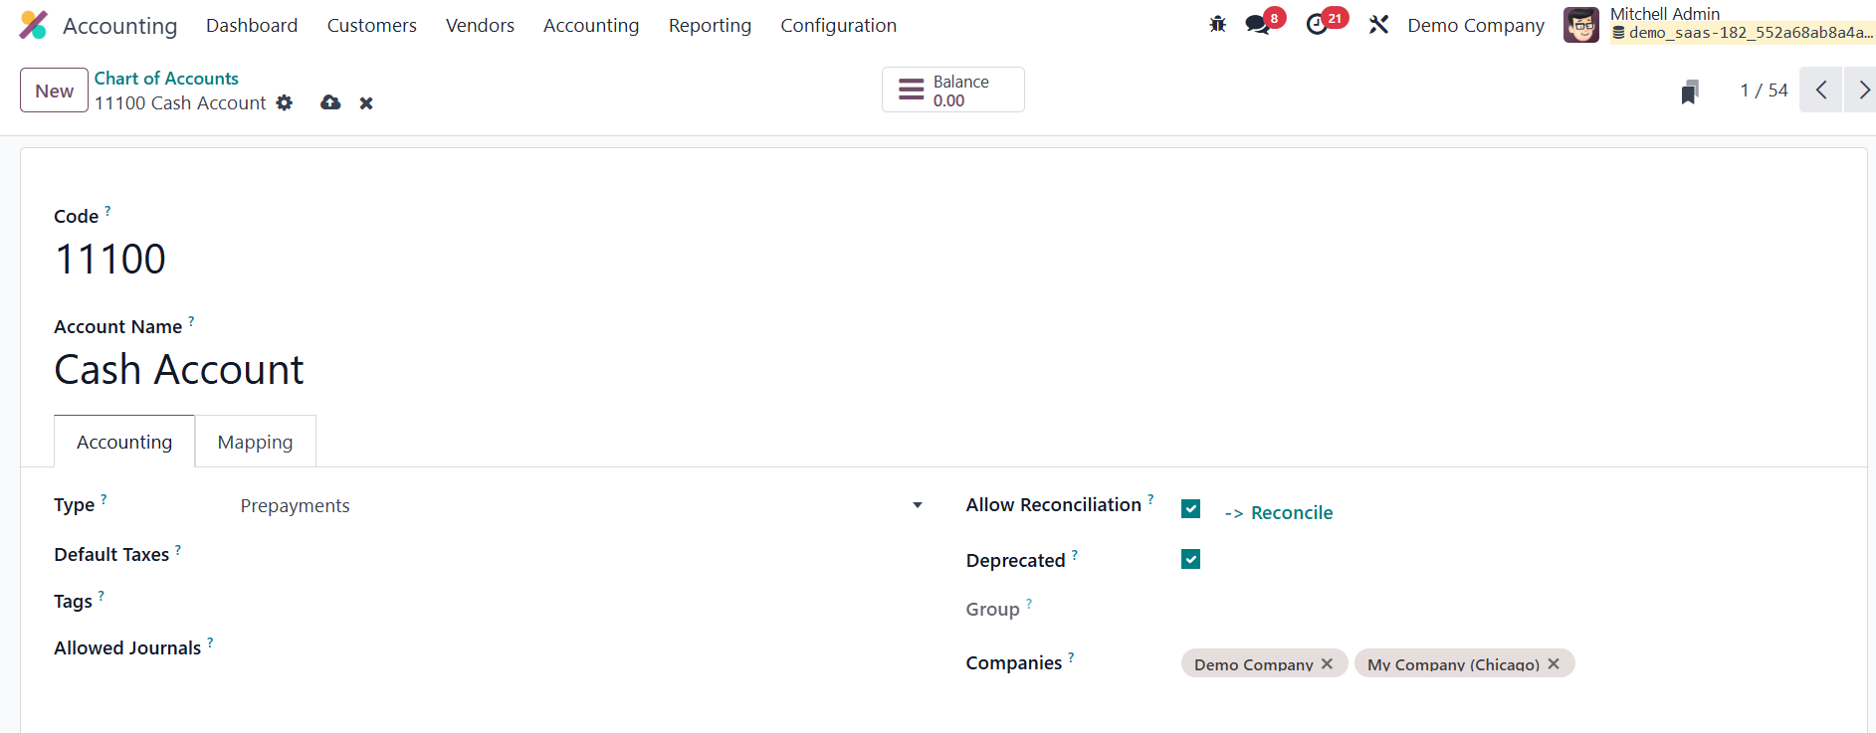
Task: Click the wrench tools icon
Action: coord(1378,25)
